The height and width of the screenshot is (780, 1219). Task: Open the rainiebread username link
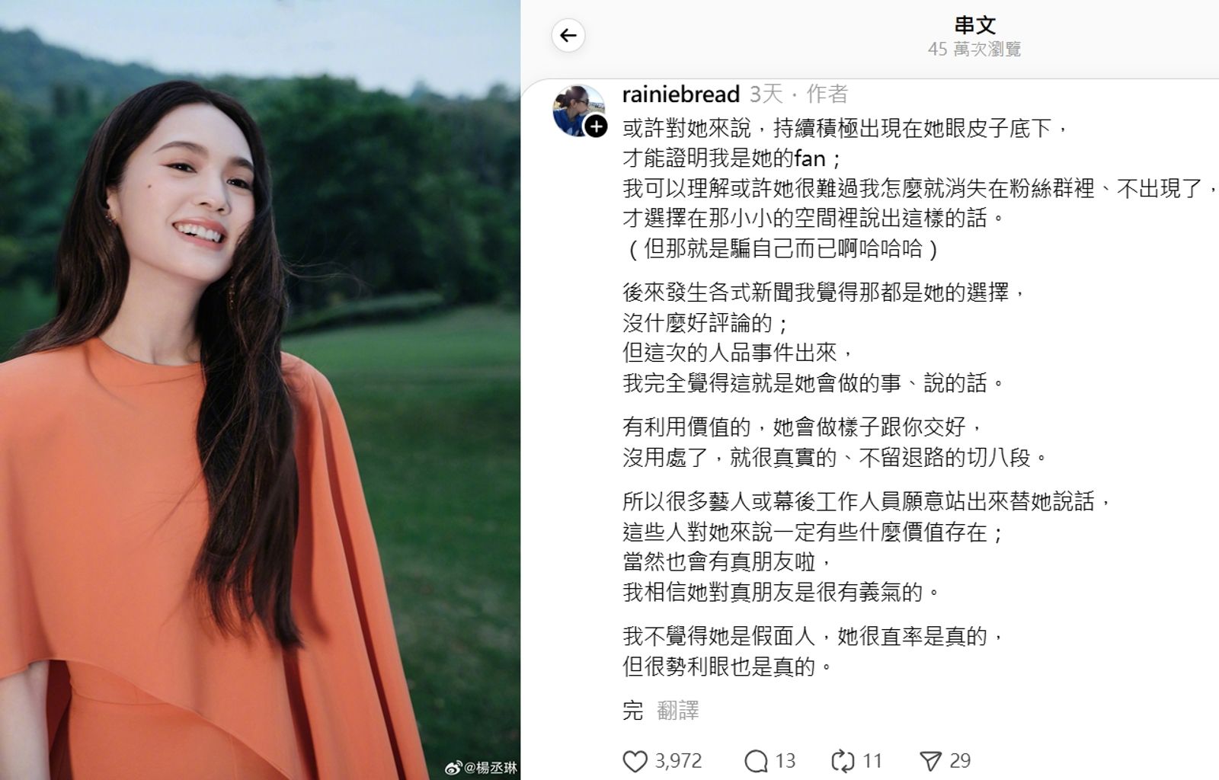click(x=680, y=94)
